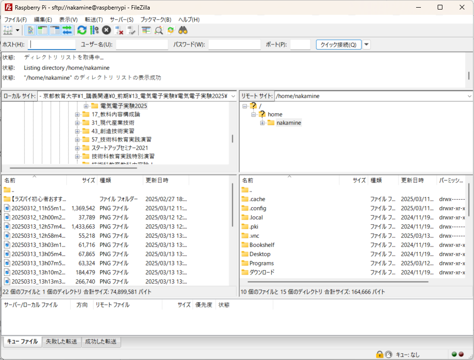Cancel current operation with the X icon
This screenshot has height=360, width=474.
[106, 30]
